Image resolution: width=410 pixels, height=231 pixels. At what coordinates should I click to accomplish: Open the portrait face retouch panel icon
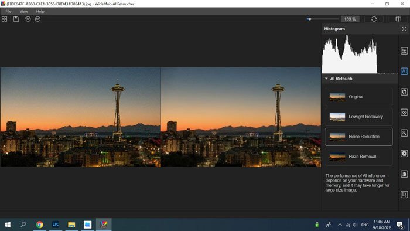click(404, 92)
